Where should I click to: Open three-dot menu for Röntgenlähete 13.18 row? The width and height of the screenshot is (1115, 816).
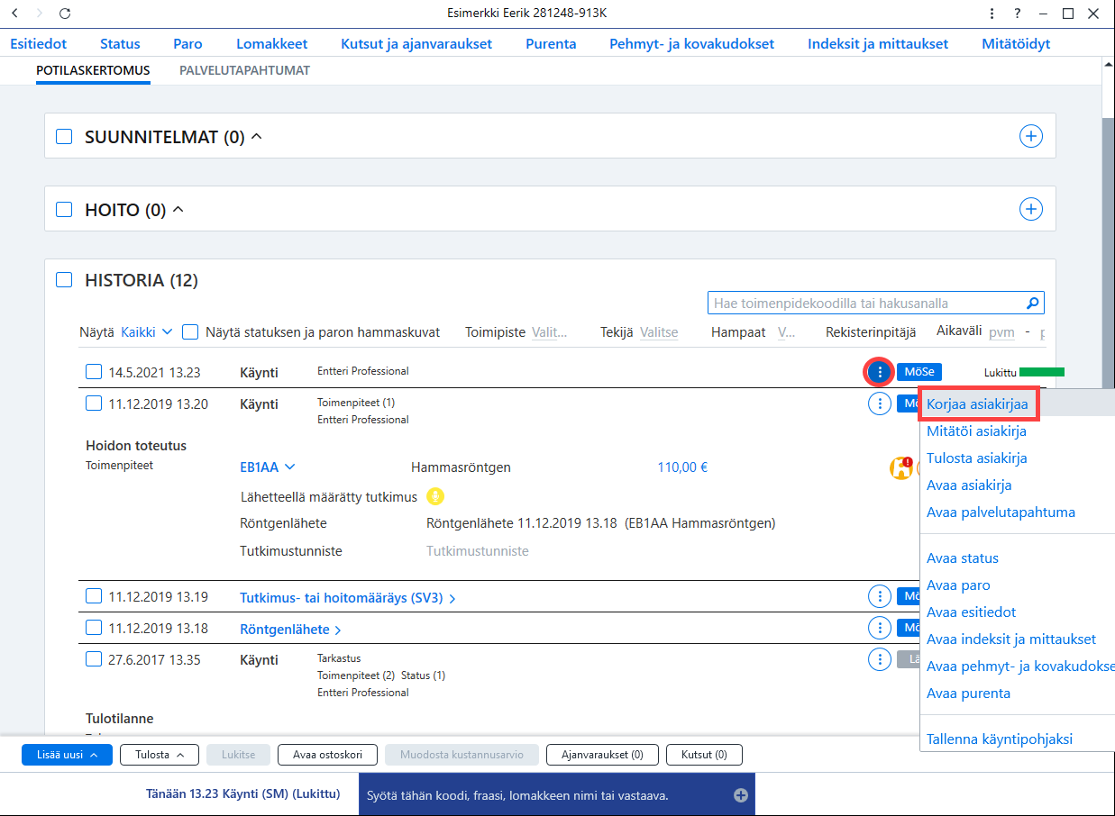[879, 628]
